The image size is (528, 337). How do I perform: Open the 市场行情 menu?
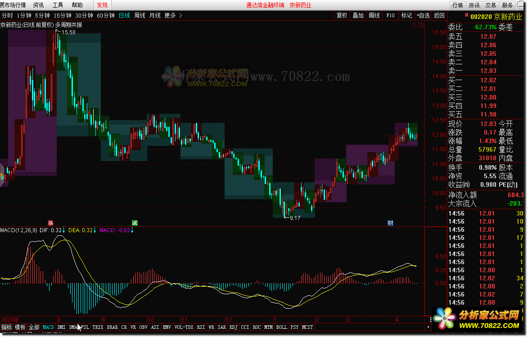(x=13, y=5)
